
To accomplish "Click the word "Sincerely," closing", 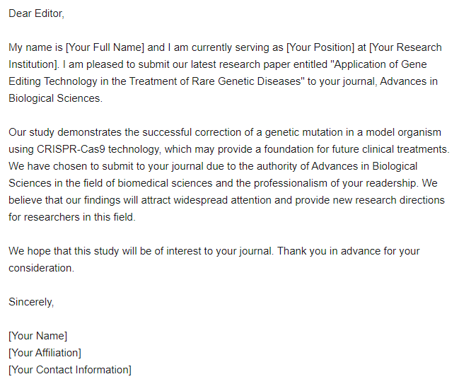I will coord(31,302).
